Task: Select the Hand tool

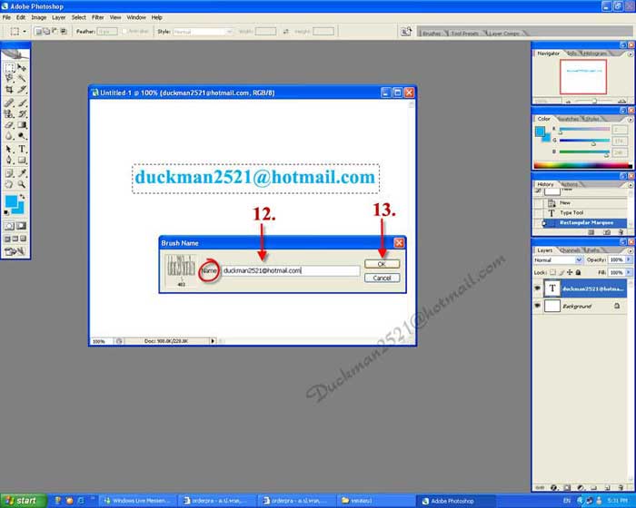Action: coord(9,184)
